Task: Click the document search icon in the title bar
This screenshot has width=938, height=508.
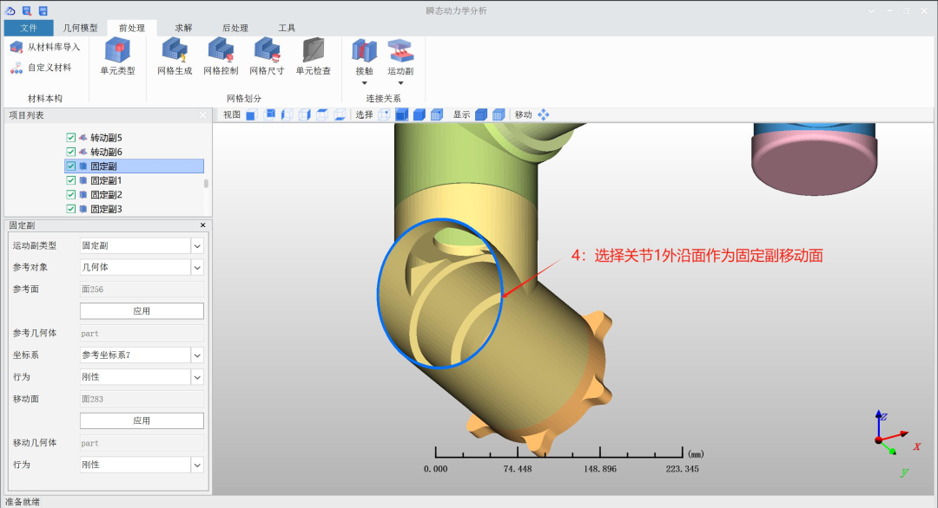Action: (x=26, y=10)
